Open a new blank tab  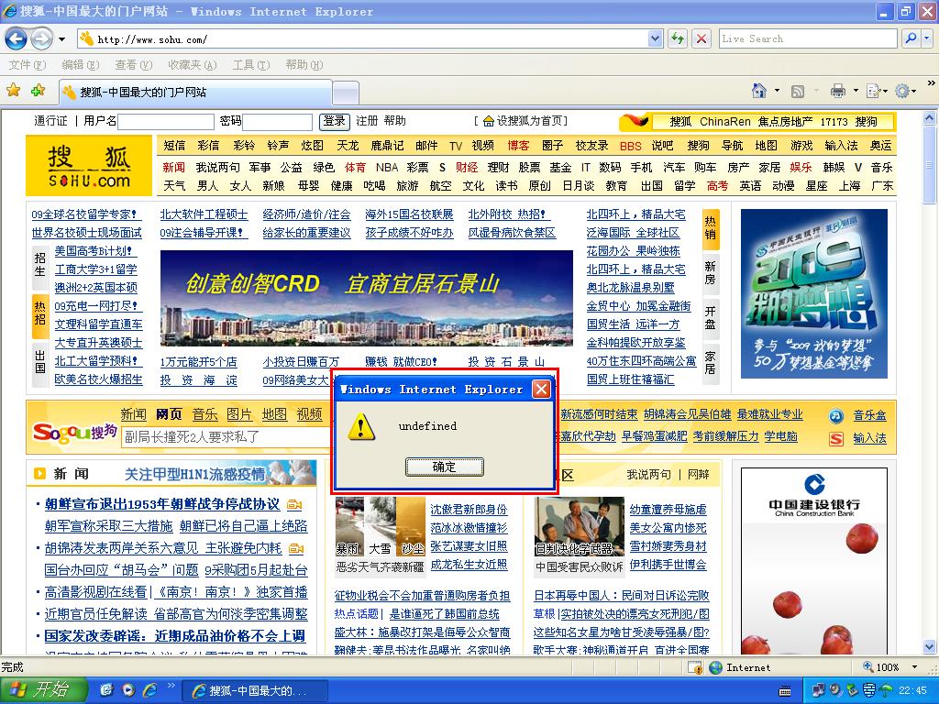point(346,93)
